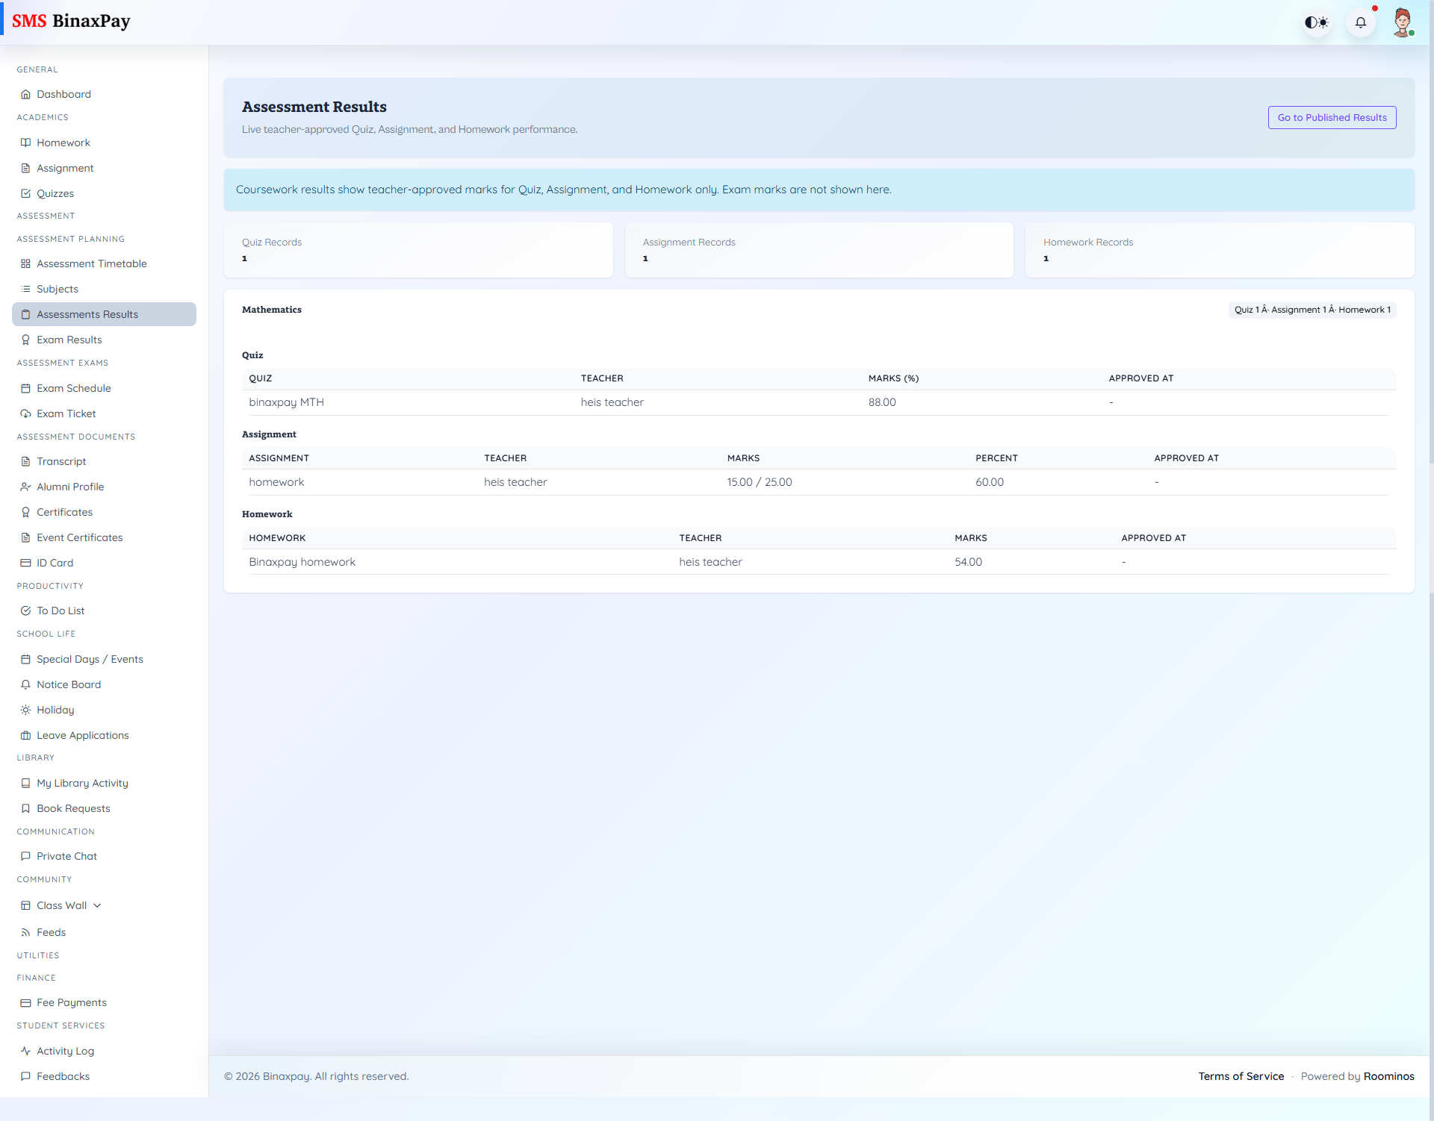The height and width of the screenshot is (1121, 1434).
Task: Toggle the dark mode theme switch
Action: (x=1317, y=22)
